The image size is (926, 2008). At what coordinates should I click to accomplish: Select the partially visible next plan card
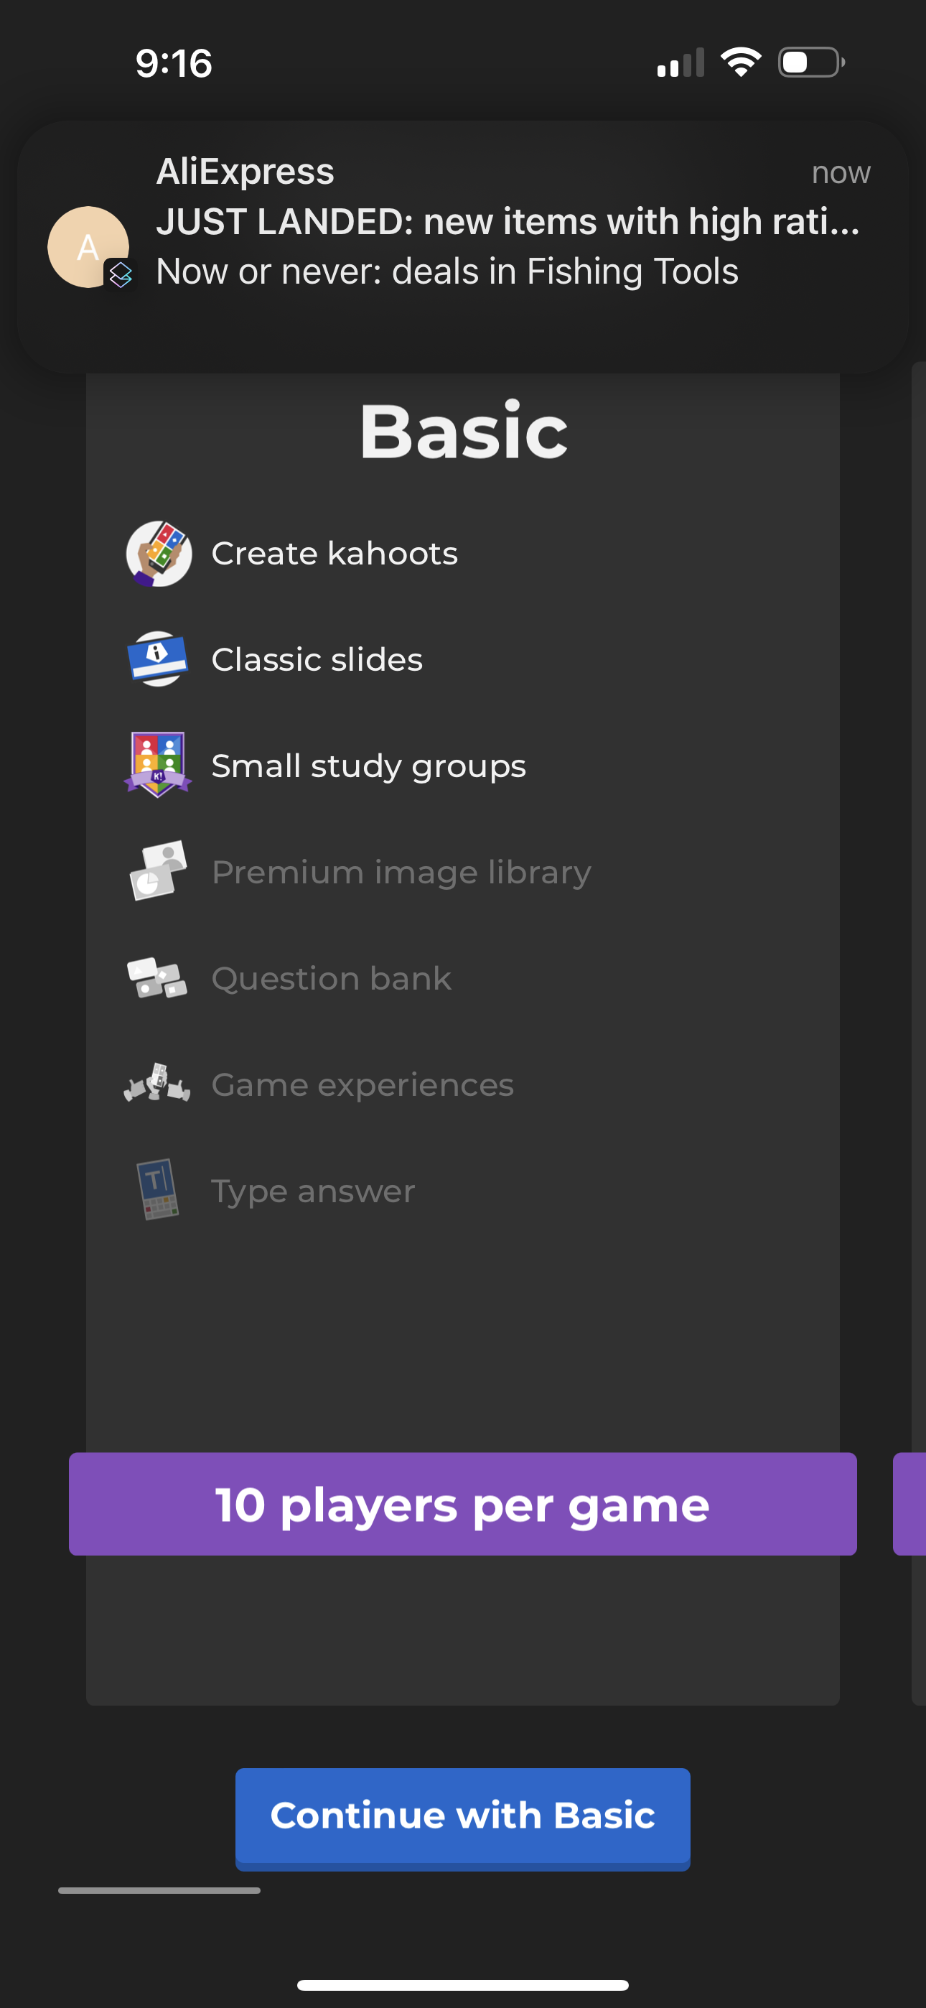(914, 1505)
